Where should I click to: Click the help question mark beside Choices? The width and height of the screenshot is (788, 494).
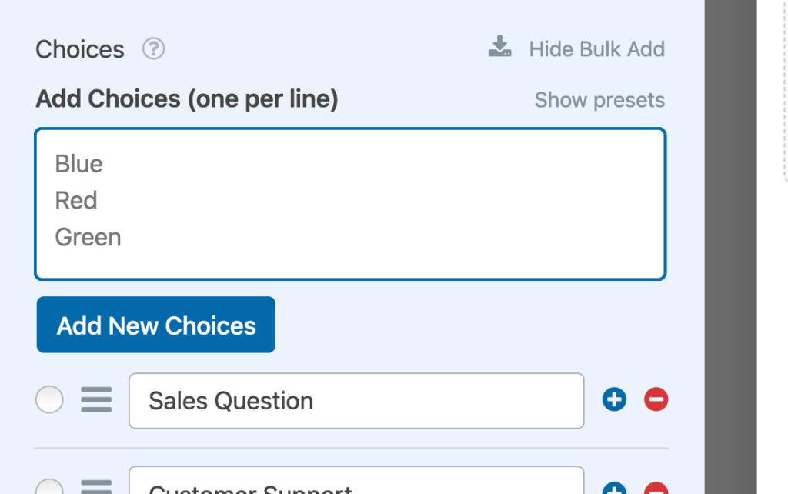tap(152, 48)
